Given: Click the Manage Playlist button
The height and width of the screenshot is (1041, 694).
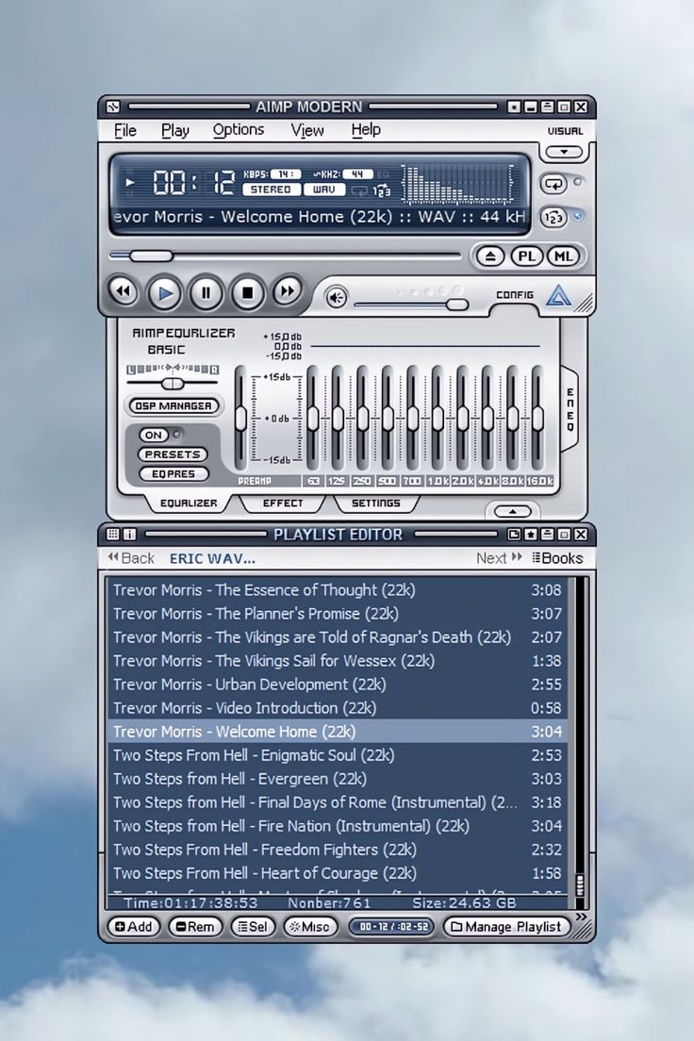Looking at the screenshot, I should coord(507,927).
